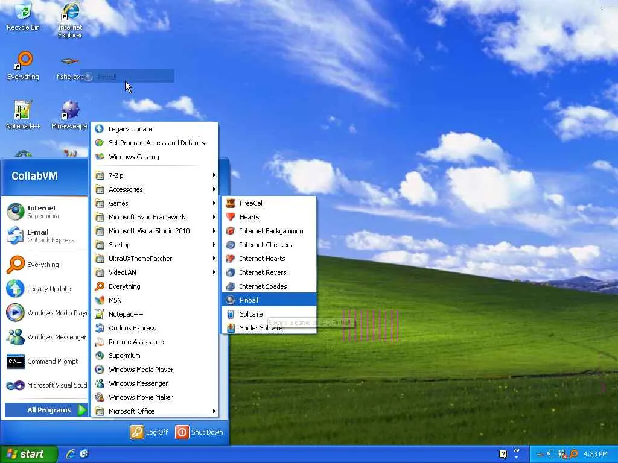Open Outlook Express from All Programs list
Viewport: 618px width, 463px height.
pyautogui.click(x=155, y=327)
